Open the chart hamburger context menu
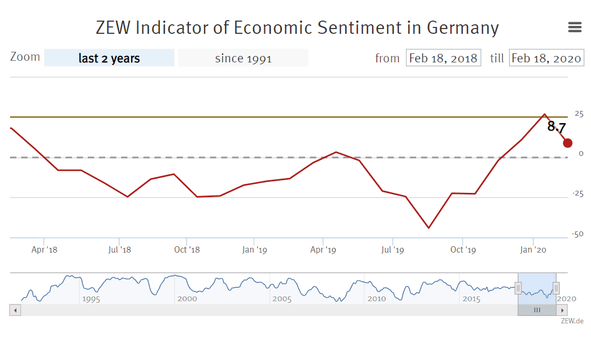This screenshot has height=344, width=591. (575, 27)
